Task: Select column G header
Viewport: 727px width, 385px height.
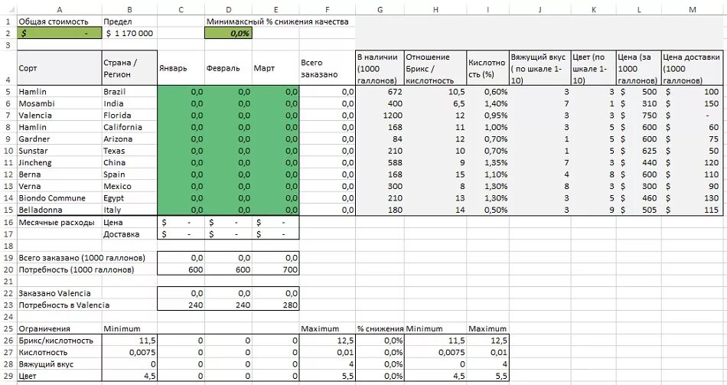Action: point(380,9)
